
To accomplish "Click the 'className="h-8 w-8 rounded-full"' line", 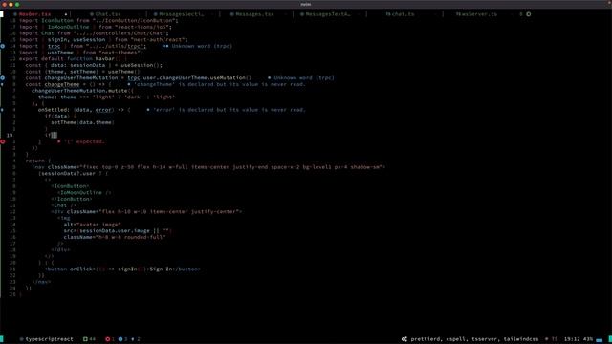I will pos(115,237).
